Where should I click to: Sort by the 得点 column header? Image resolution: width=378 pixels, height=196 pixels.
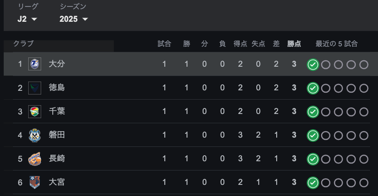240,44
